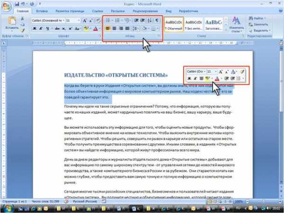
Task: Toggle italic (К) in ribbon font group
Action: tap(41, 28)
